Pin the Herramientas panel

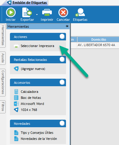[67, 26]
